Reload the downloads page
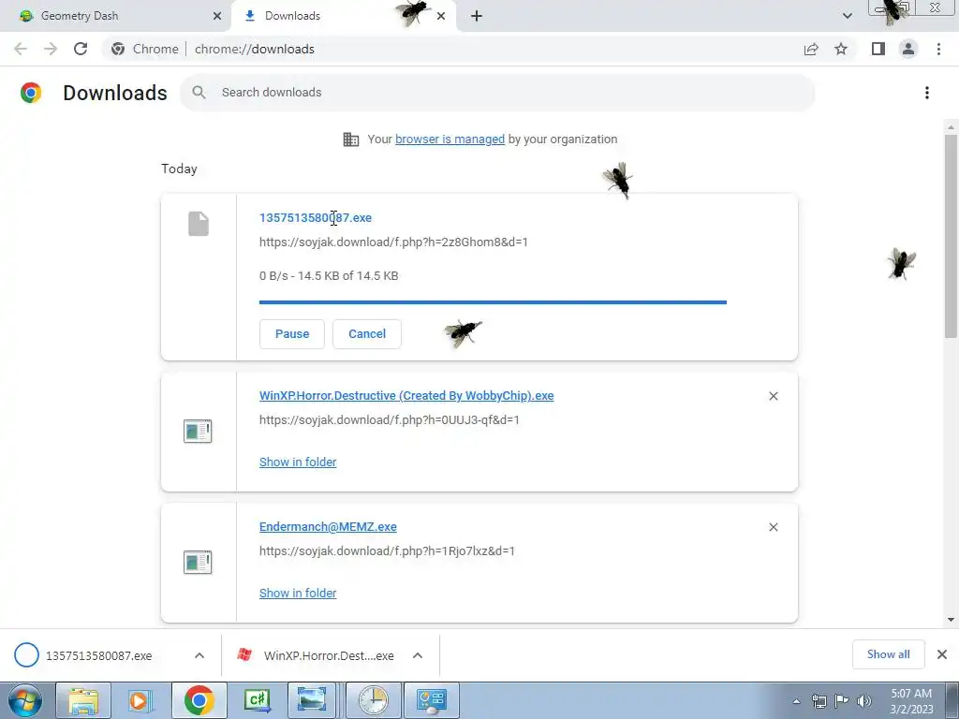The height and width of the screenshot is (719, 959). click(81, 49)
